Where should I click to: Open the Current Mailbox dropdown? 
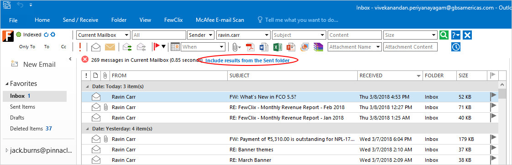pos(126,35)
